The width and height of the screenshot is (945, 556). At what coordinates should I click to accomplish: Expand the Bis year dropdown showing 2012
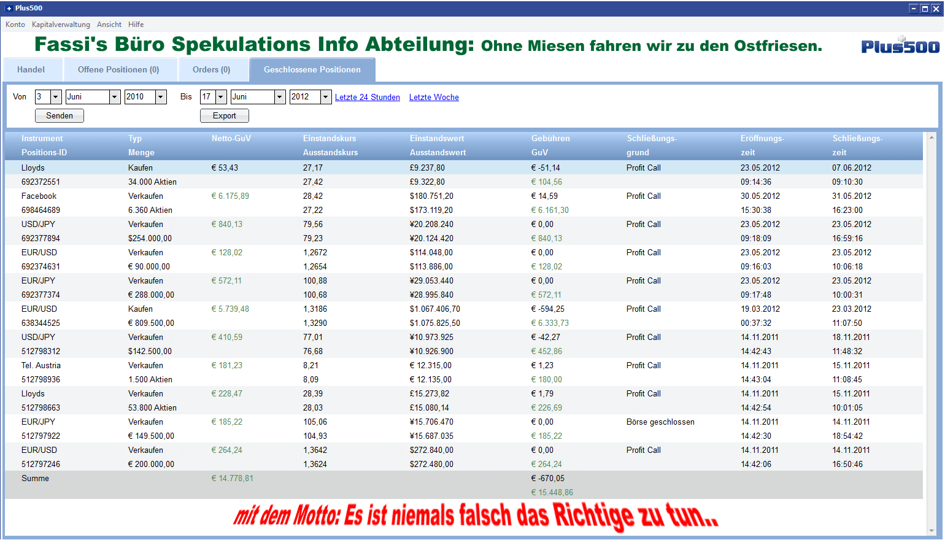click(x=326, y=97)
